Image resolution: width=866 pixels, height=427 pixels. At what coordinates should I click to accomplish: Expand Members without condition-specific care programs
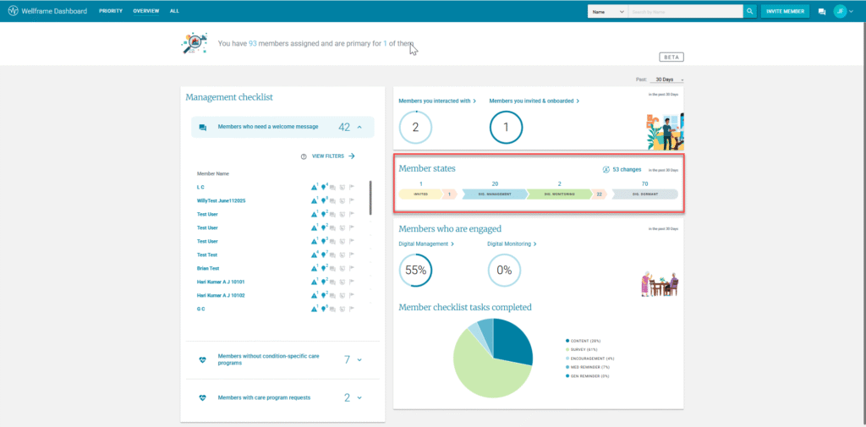pos(359,360)
